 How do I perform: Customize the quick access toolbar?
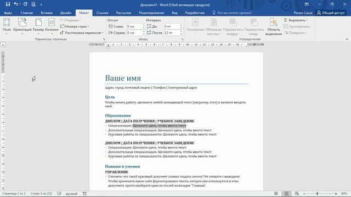click(x=41, y=4)
